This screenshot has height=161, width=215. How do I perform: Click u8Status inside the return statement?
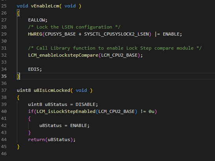point(59,140)
